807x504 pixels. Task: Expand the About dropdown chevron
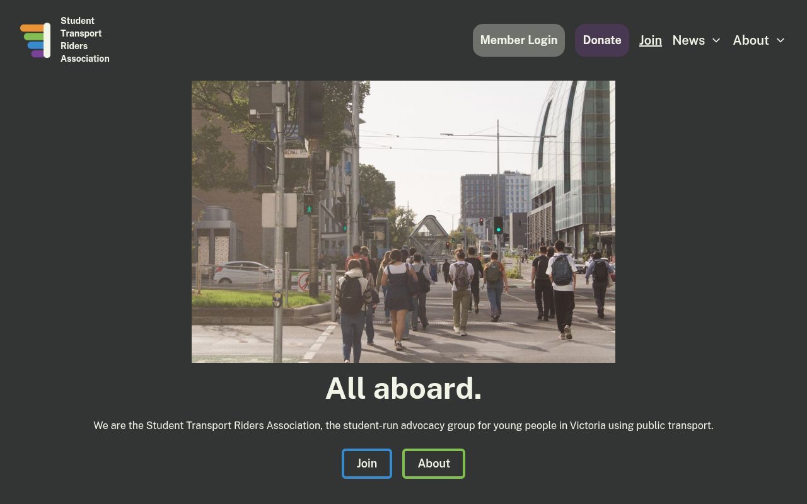coord(781,40)
